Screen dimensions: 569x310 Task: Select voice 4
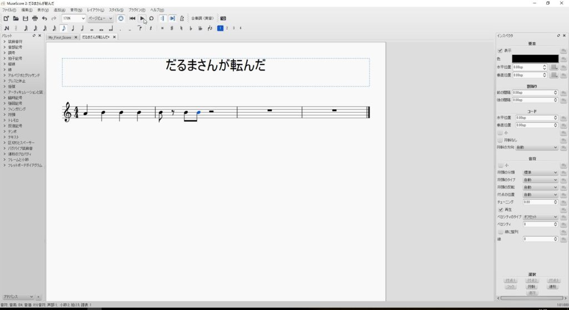click(240, 28)
